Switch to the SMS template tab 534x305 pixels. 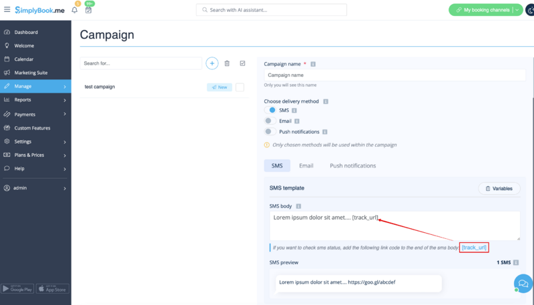pyautogui.click(x=277, y=166)
